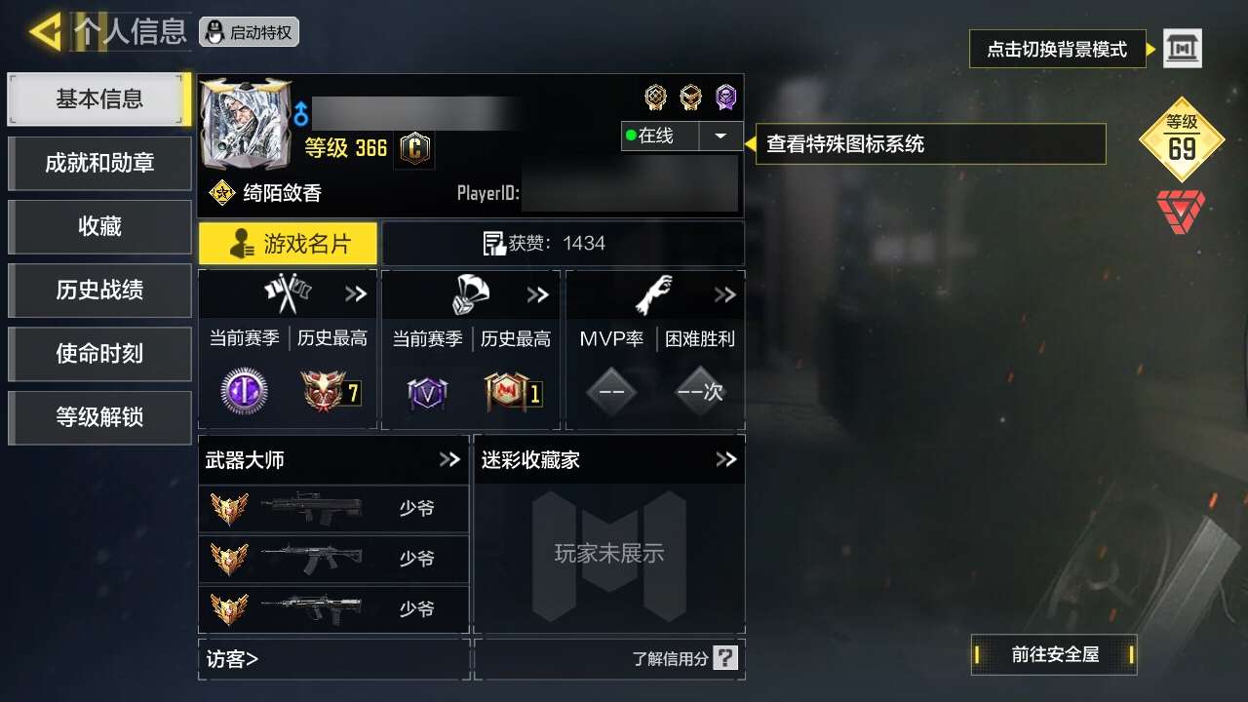Viewport: 1248px width, 702px height.
Task: Open the online status dropdown arrow
Action: click(721, 136)
